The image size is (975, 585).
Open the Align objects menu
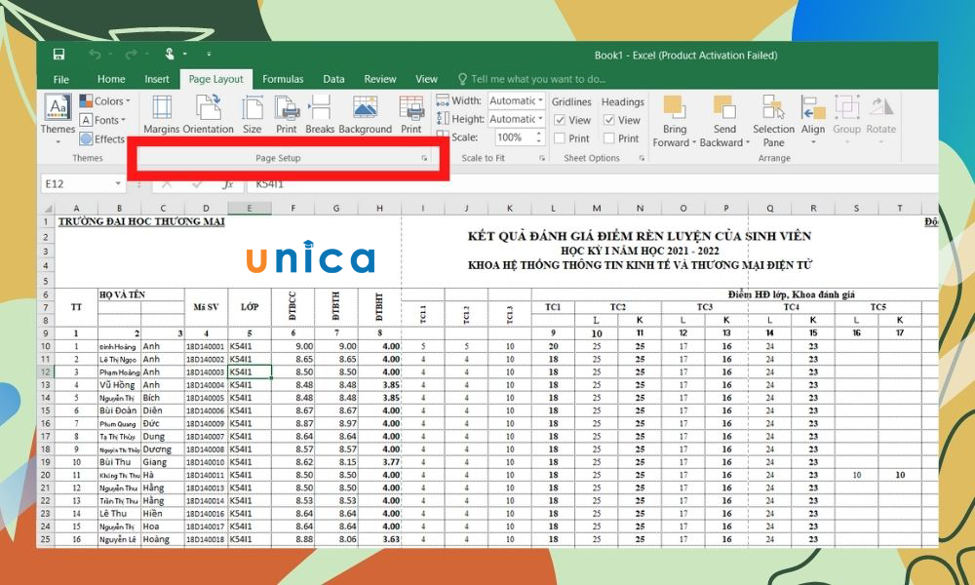(x=813, y=121)
